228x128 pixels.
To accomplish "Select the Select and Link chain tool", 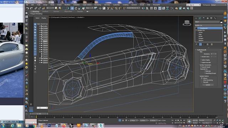I will pyautogui.click(x=36, y=9).
